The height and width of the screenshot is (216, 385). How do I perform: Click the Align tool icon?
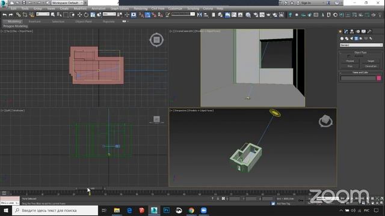pyautogui.click(x=206, y=14)
